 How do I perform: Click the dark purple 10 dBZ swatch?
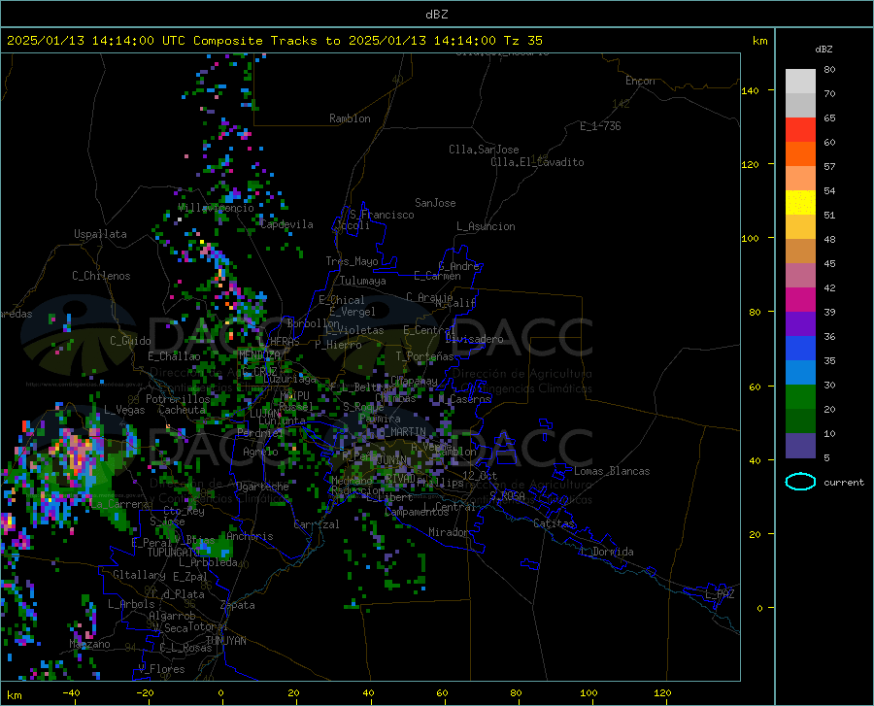click(800, 445)
